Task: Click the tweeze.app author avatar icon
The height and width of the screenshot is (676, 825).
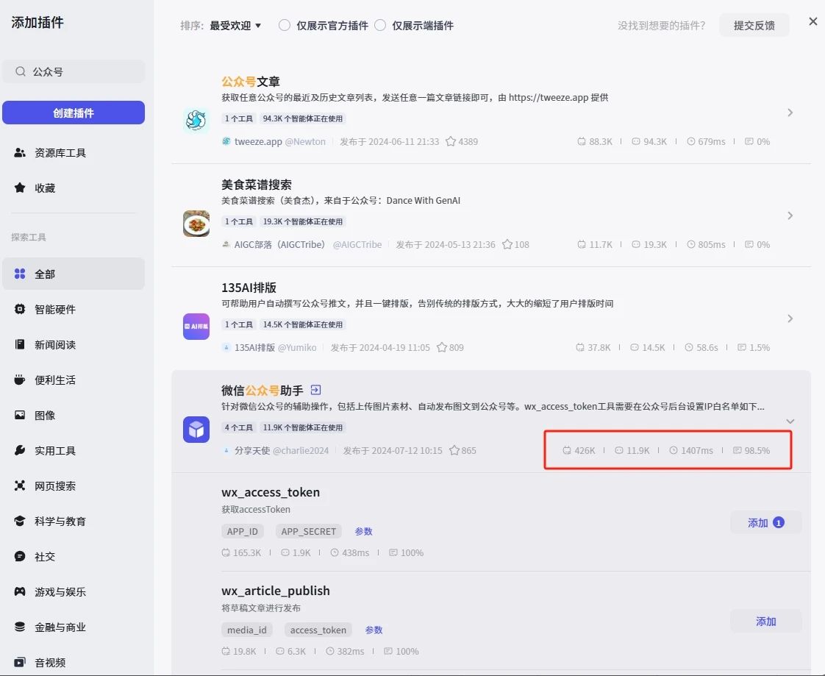Action: (226, 141)
